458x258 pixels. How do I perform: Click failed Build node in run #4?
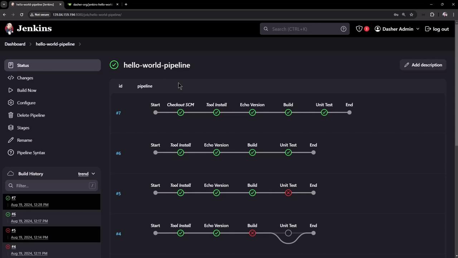point(252,233)
